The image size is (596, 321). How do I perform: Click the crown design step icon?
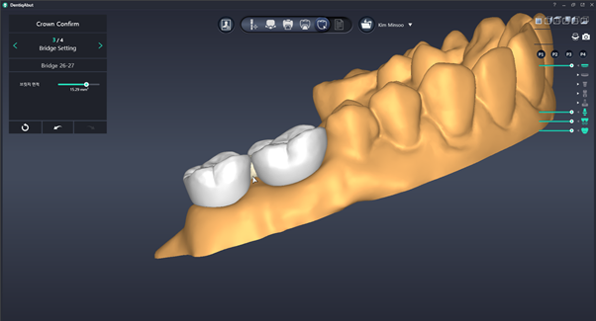pos(322,25)
